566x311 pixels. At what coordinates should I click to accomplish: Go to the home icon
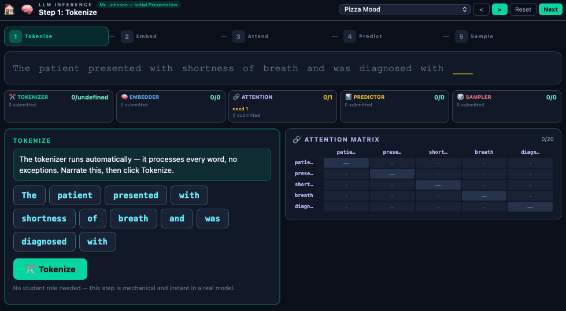coord(9,9)
